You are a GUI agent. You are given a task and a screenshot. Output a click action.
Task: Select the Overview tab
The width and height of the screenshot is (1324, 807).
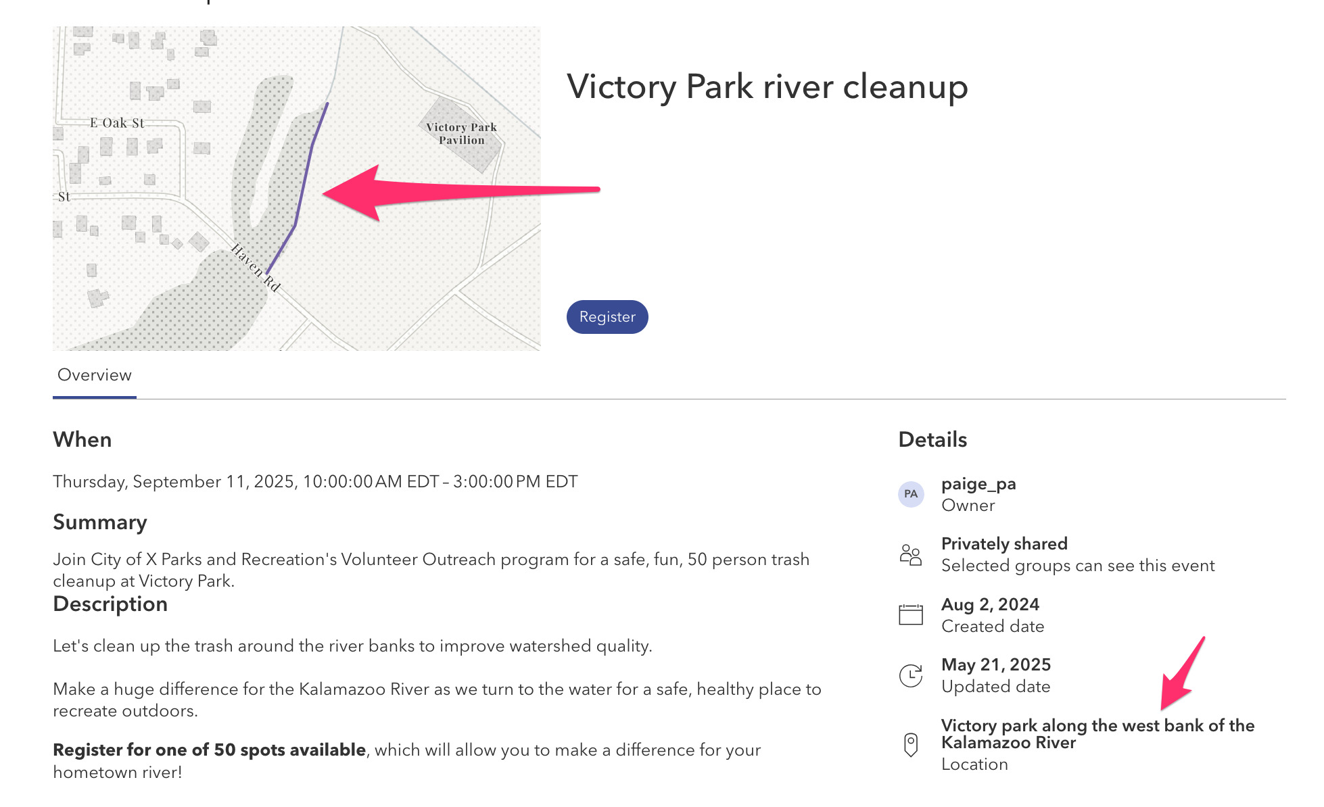95,375
